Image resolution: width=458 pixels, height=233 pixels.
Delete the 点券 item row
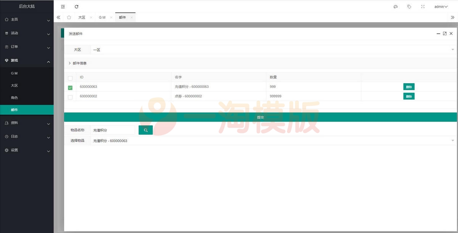tap(409, 96)
